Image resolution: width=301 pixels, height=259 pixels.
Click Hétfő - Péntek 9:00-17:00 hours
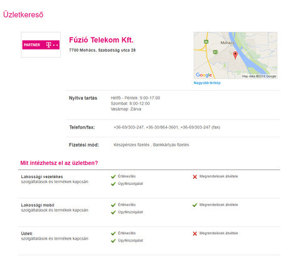tap(135, 98)
